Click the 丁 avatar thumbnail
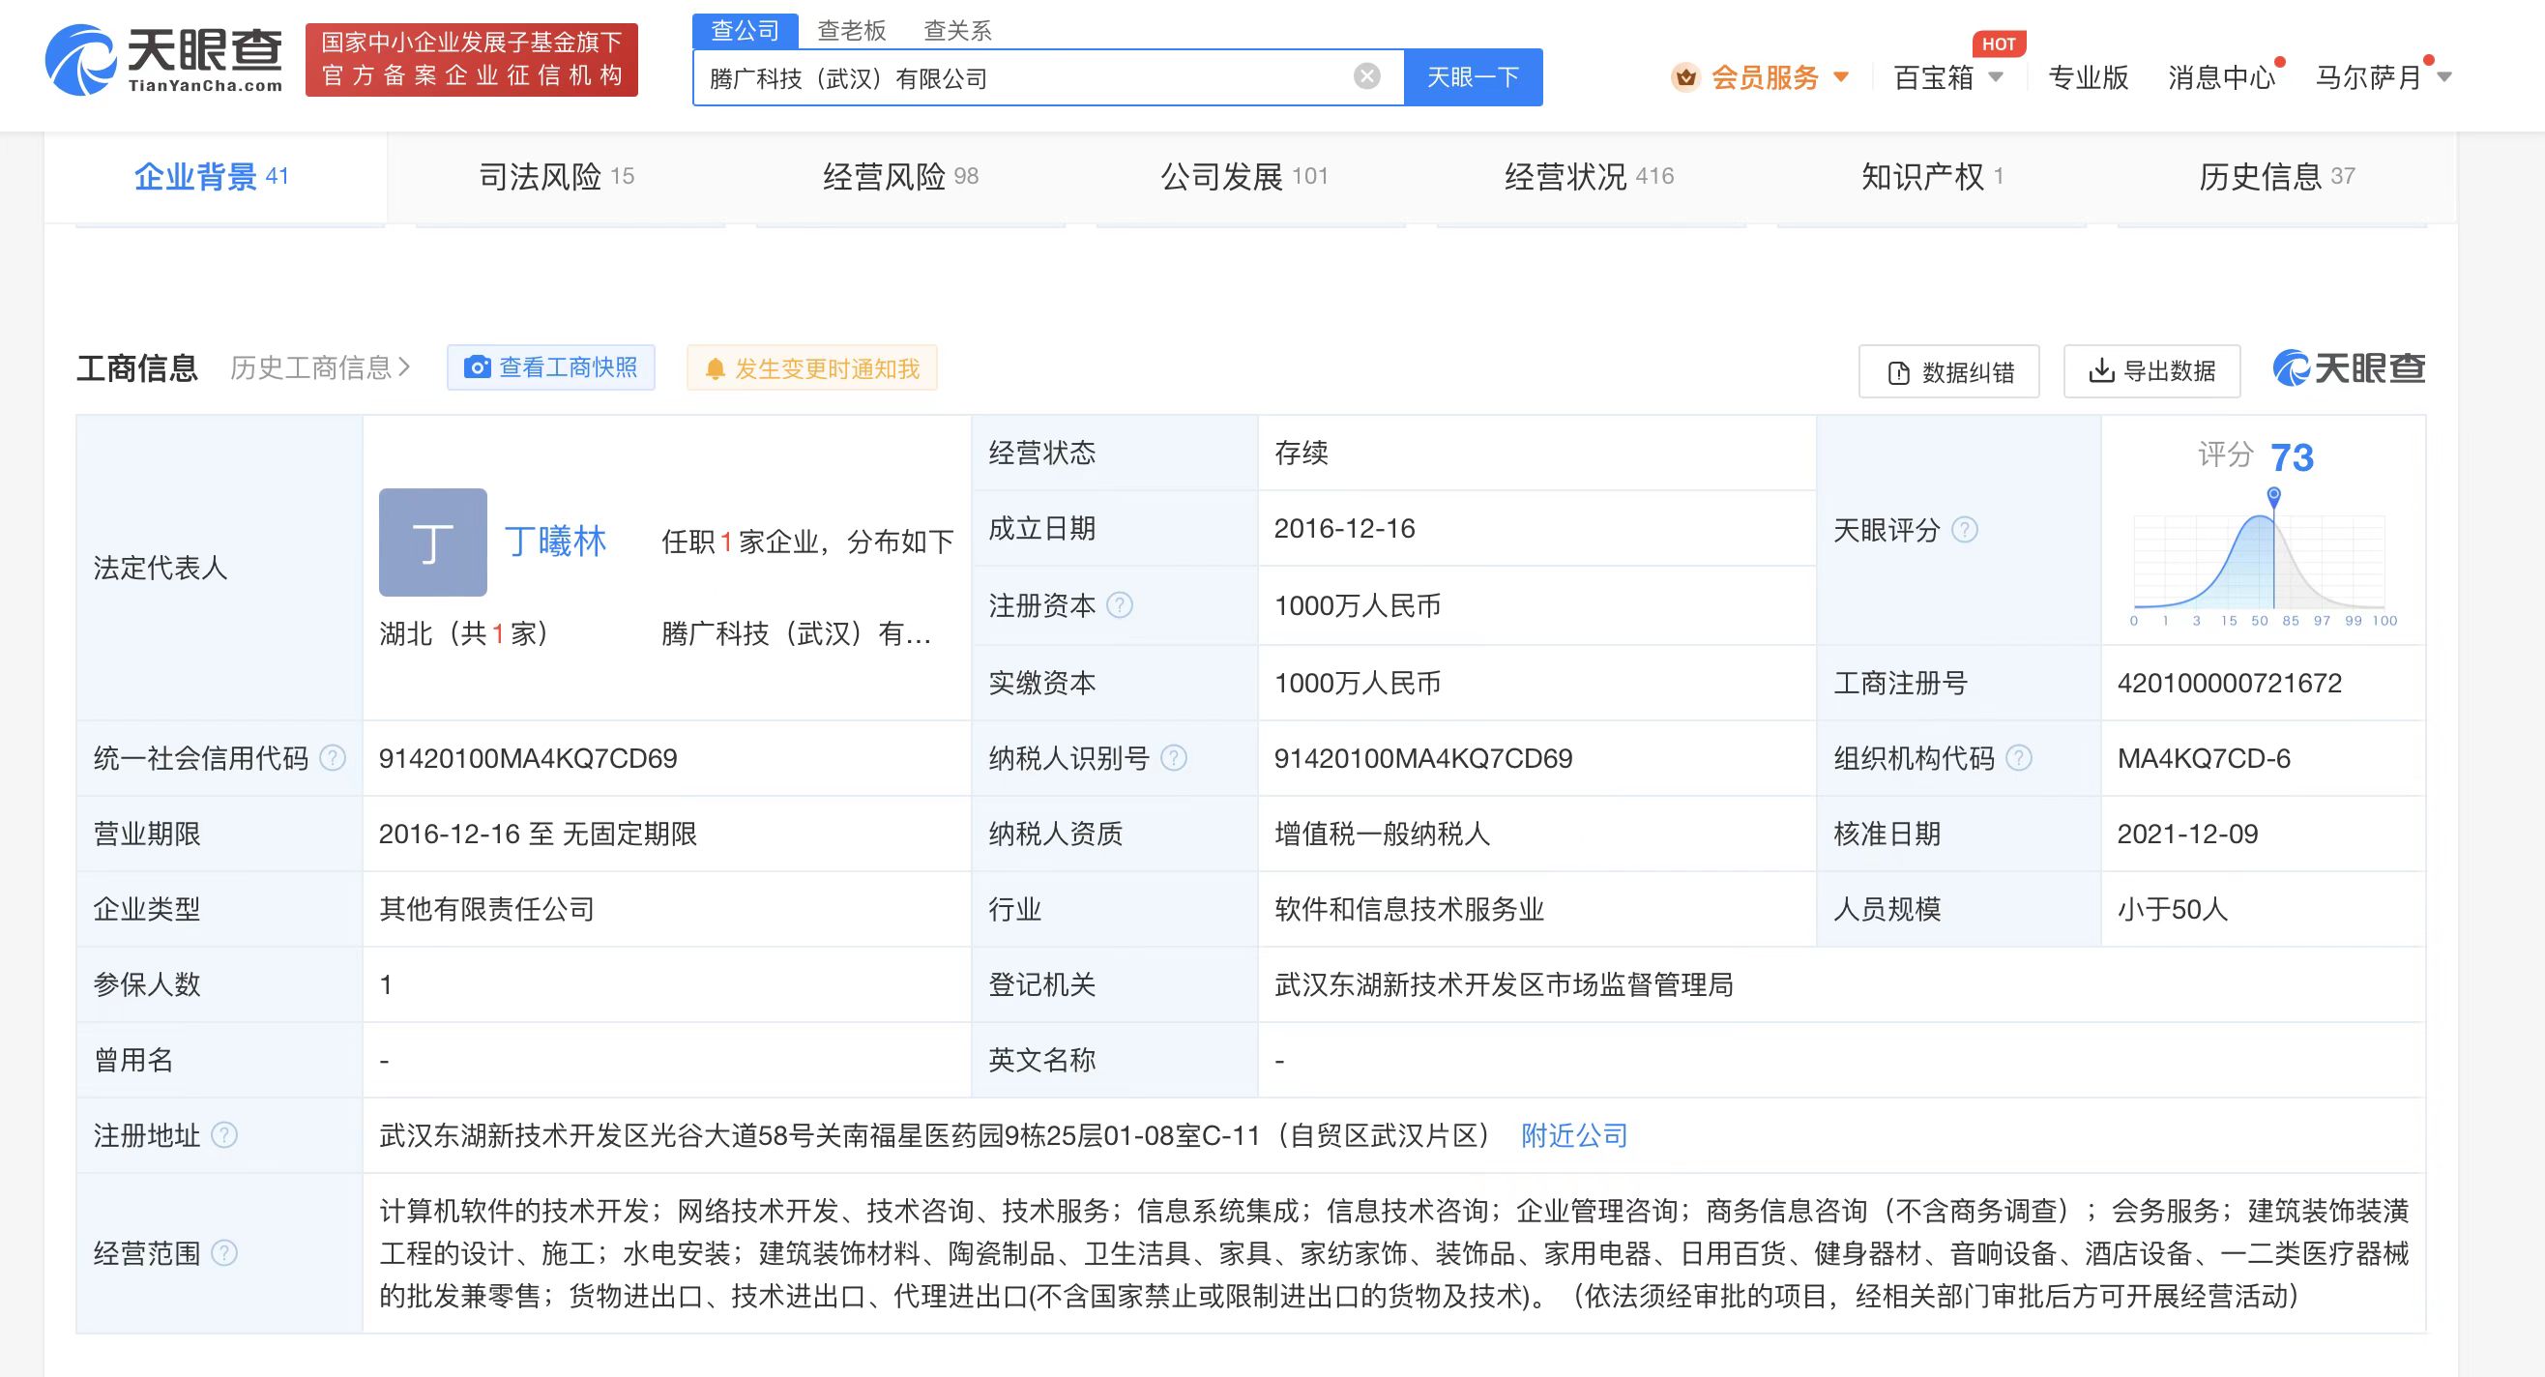Screen dimensions: 2545x1377 pyautogui.click(x=433, y=542)
